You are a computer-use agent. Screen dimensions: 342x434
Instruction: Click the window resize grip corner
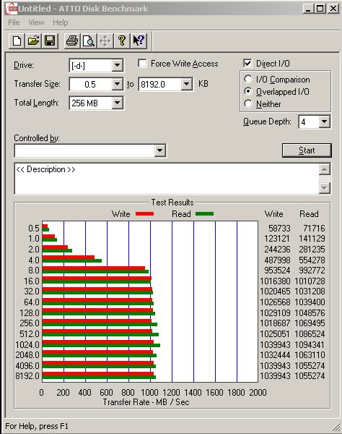pyautogui.click(x=336, y=427)
